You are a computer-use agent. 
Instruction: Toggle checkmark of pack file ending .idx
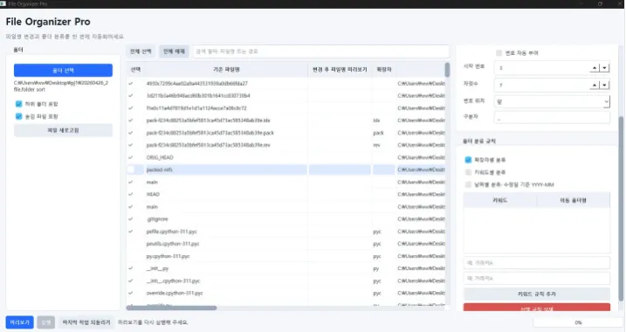pos(131,121)
